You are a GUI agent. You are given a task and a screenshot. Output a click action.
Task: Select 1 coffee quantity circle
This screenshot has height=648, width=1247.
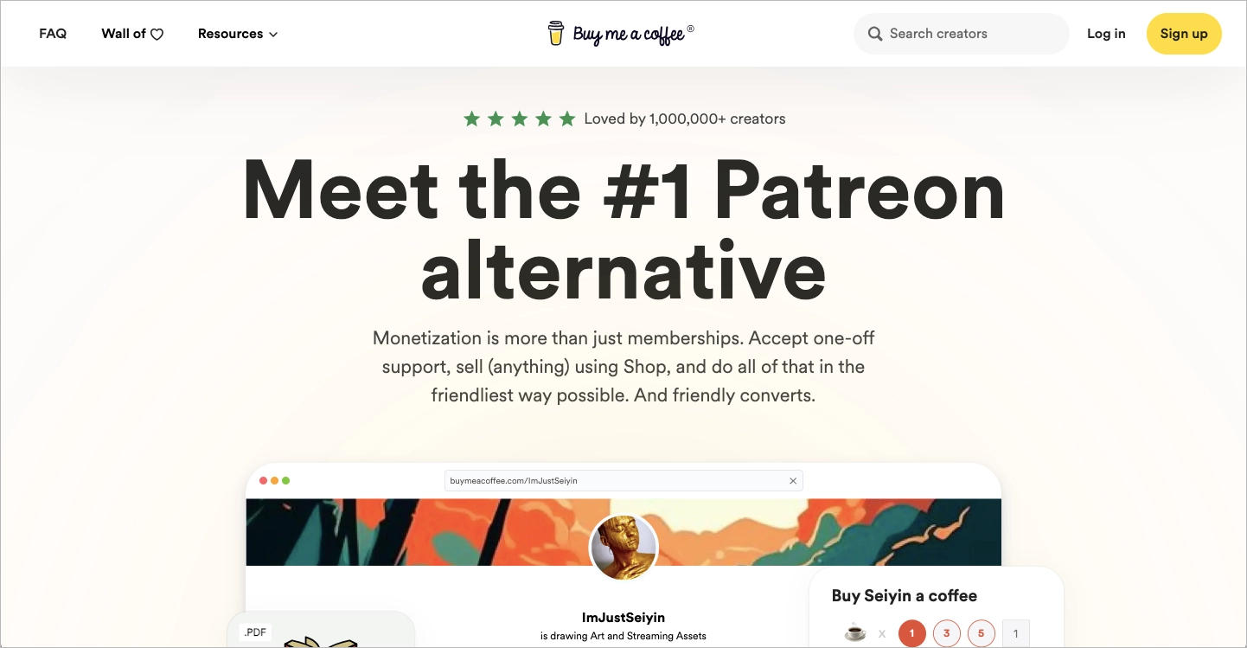(x=911, y=633)
